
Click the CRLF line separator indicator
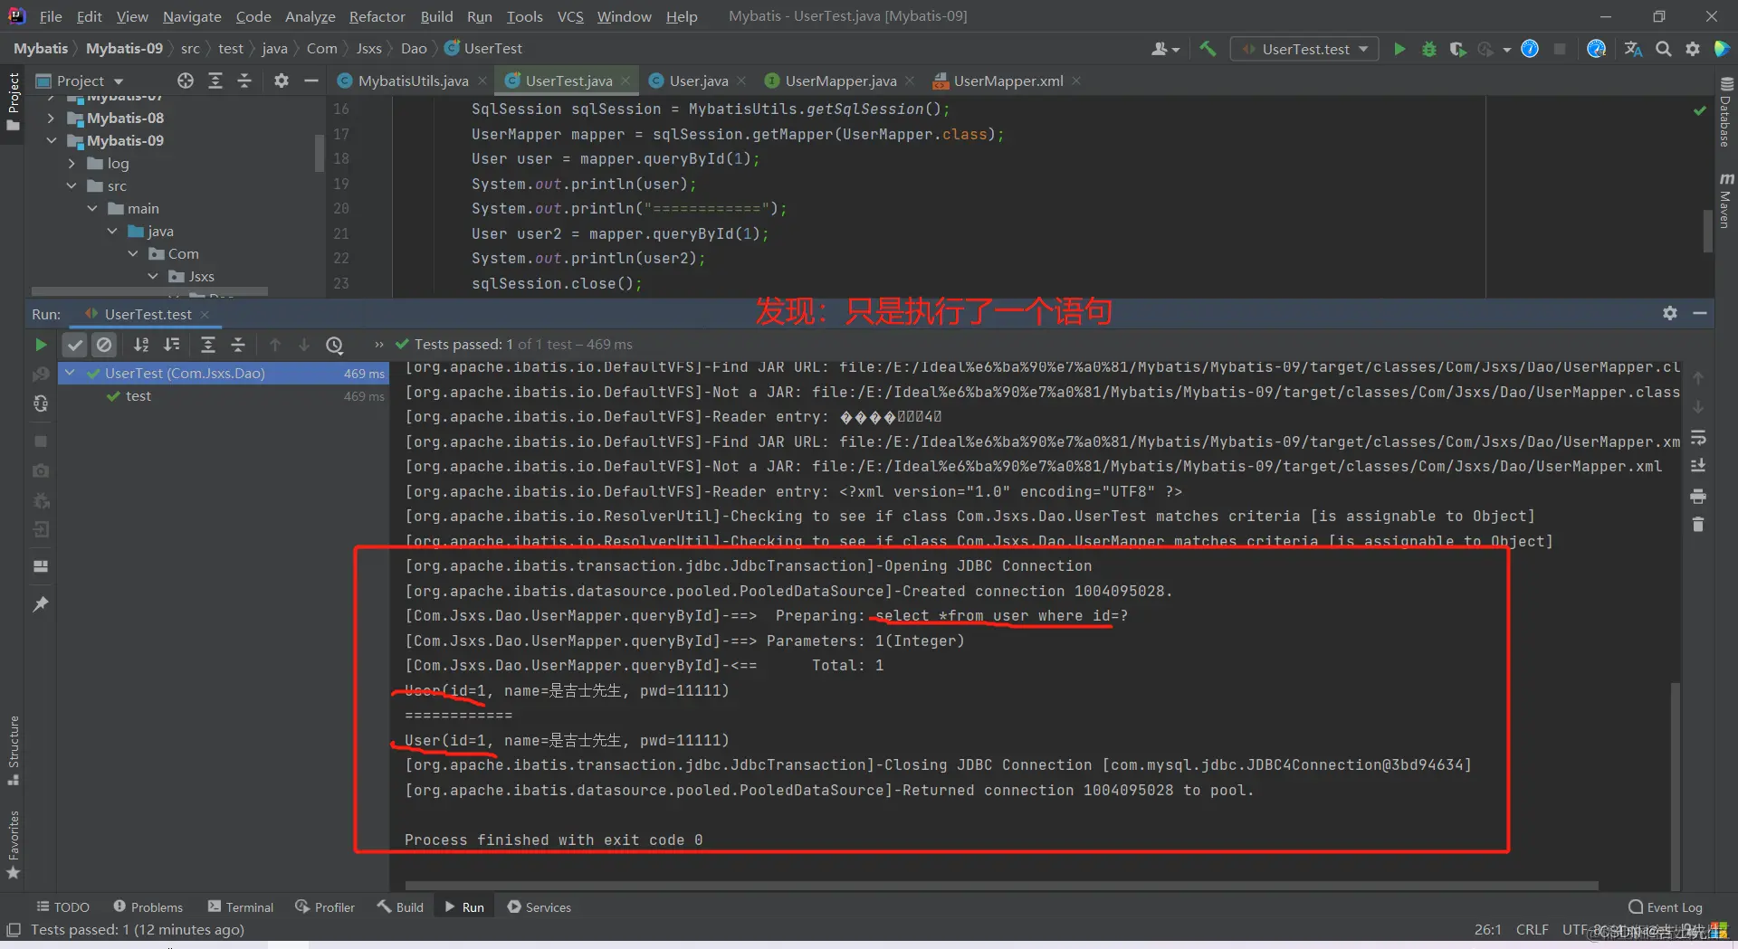(1532, 930)
